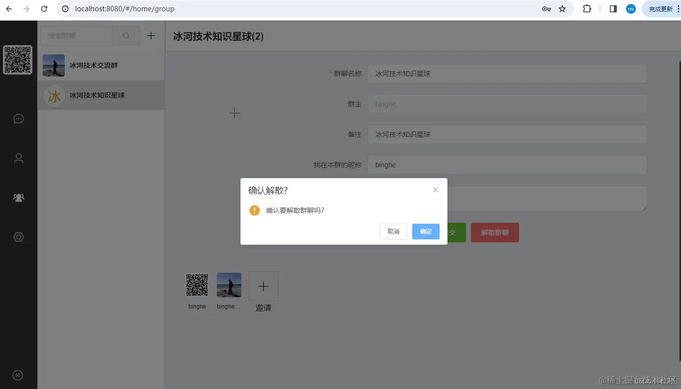Open settings via the gear icon
Screen dimensions: 681x389
pyautogui.click(x=18, y=237)
